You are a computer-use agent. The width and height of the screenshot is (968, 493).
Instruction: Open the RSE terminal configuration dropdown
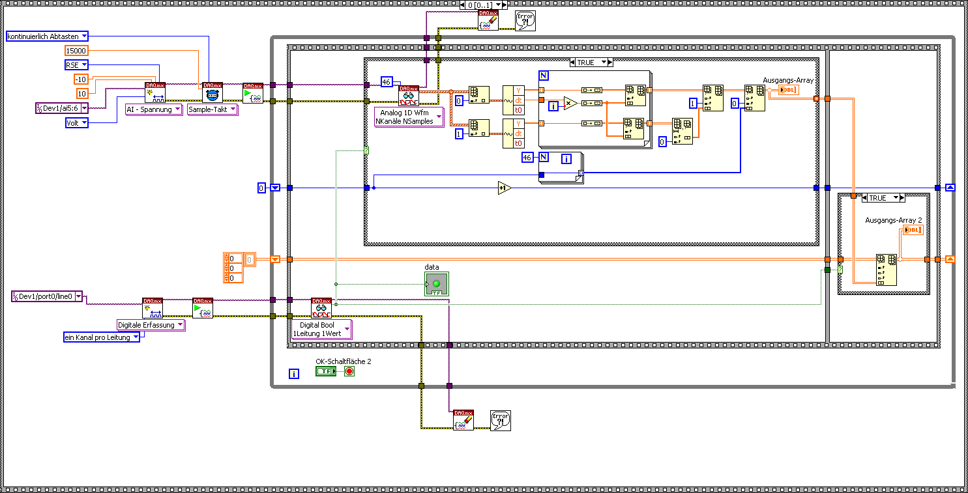tap(76, 65)
